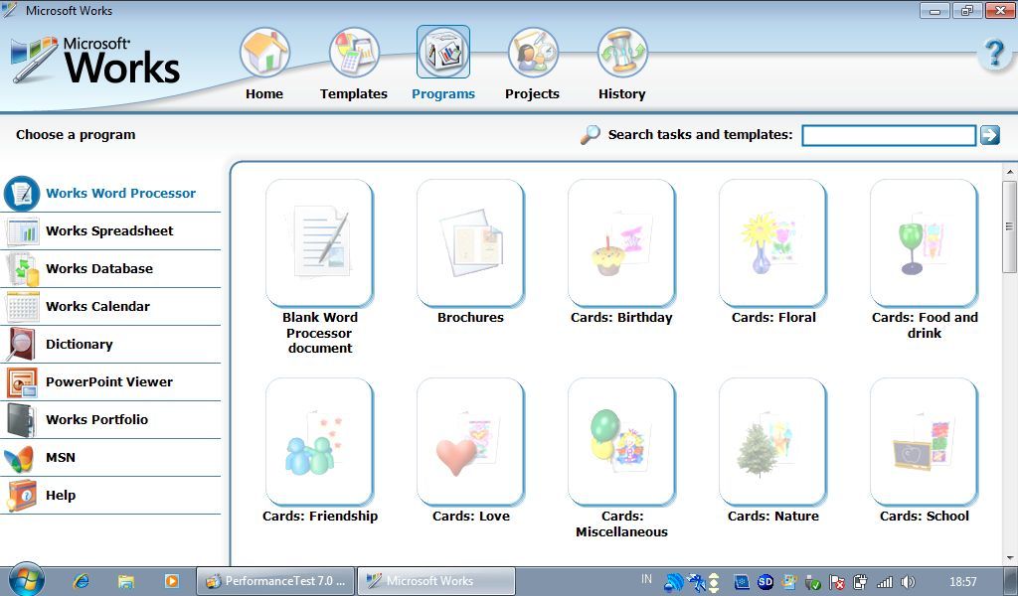This screenshot has width=1018, height=596.
Task: Open the Cards: Food and drink thumbnail
Action: click(925, 242)
